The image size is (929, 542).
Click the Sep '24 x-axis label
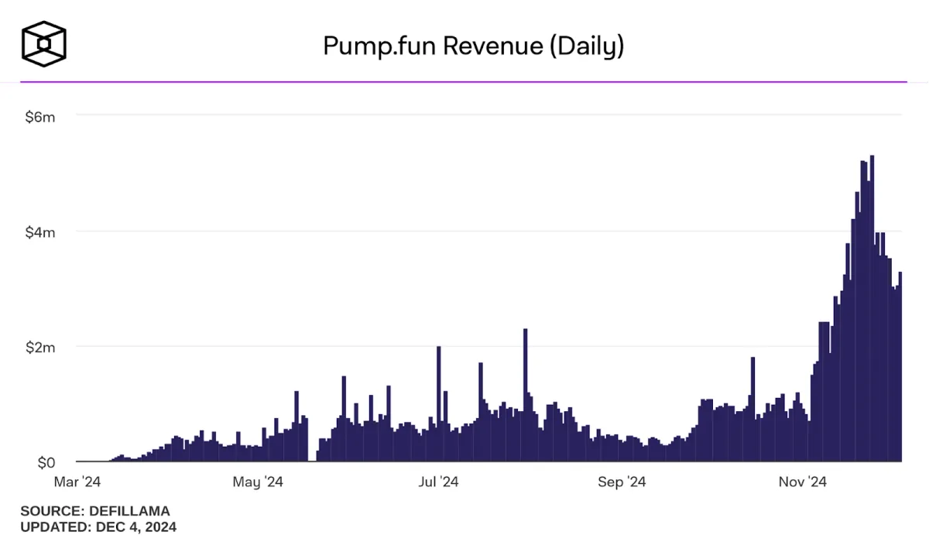pos(622,482)
